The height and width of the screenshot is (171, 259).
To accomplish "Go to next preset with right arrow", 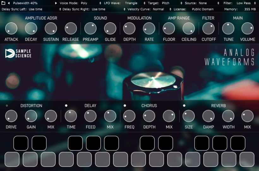I will coord(56,3).
